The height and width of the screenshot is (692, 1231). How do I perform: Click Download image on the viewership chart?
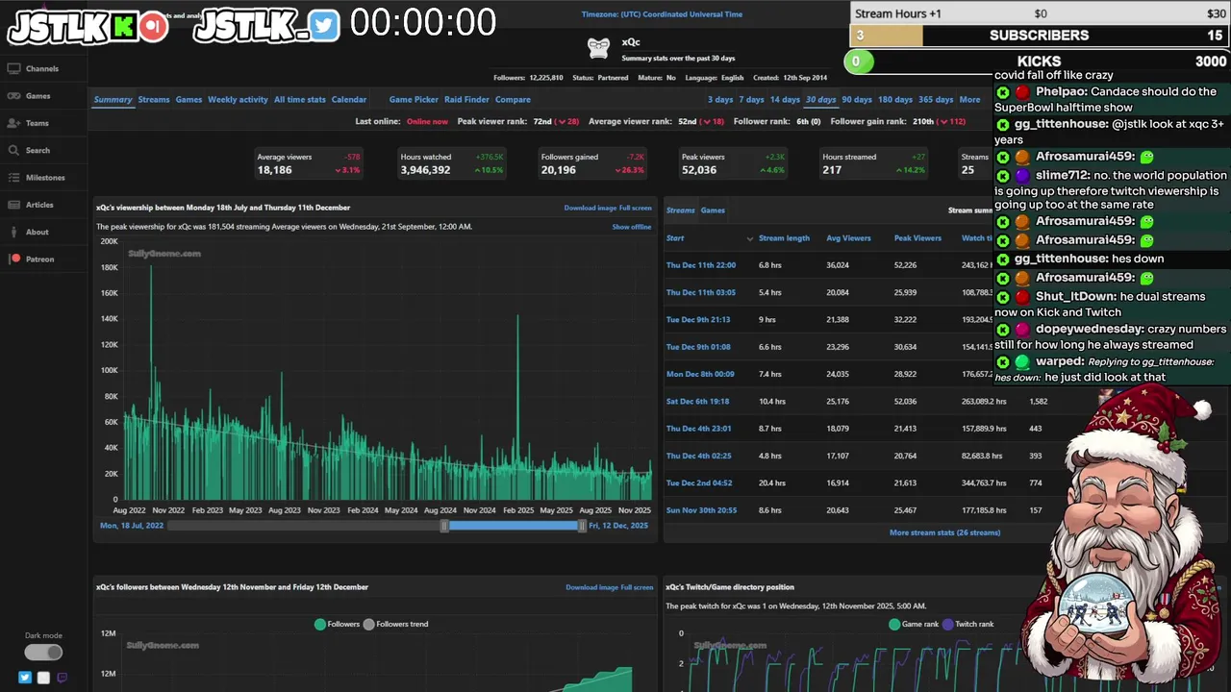click(x=590, y=208)
